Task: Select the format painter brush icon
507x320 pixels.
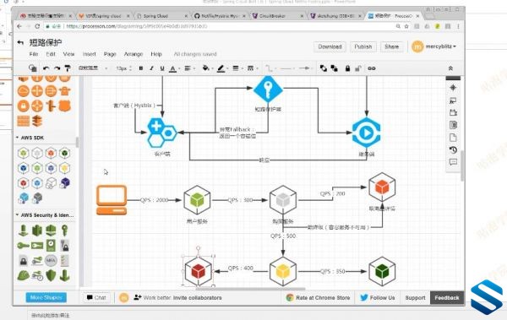Action: [x=68, y=68]
